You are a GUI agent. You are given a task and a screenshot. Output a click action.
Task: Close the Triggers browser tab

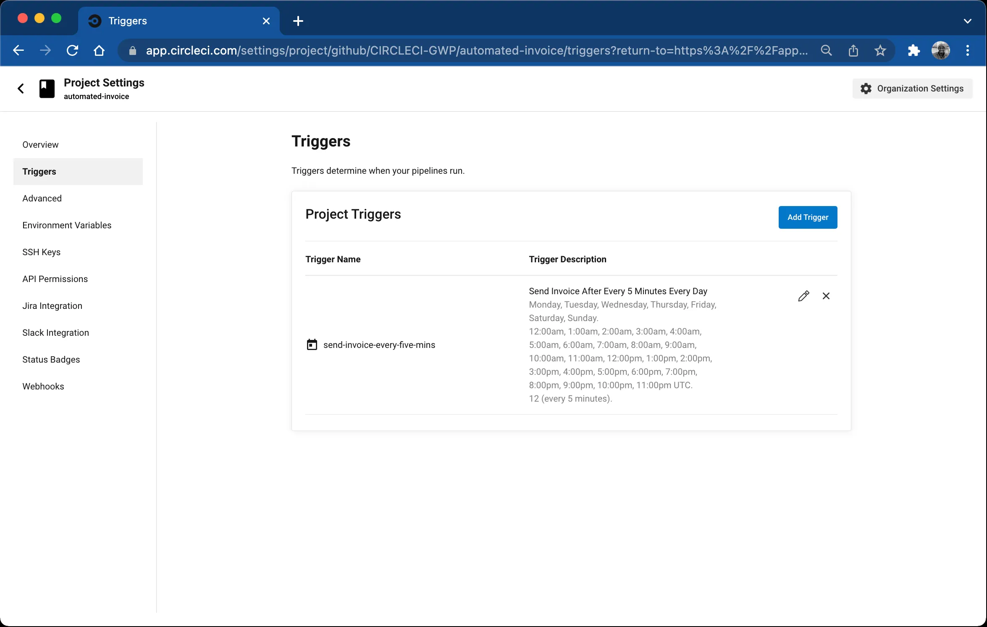(x=266, y=21)
